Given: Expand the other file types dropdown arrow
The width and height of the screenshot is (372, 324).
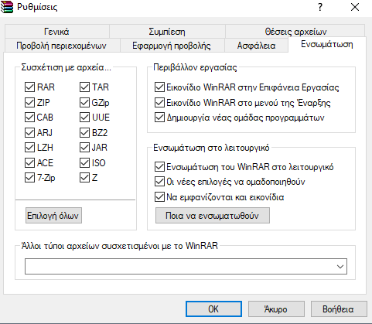Looking at the screenshot, I should click(x=340, y=267).
